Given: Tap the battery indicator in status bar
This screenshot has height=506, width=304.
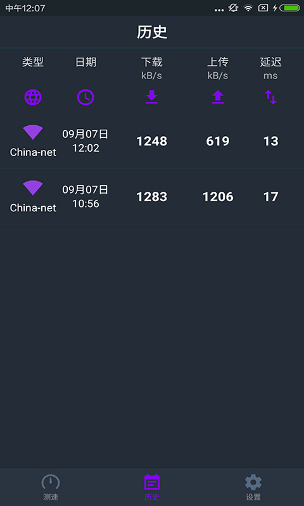Looking at the screenshot, I should coord(289,8).
